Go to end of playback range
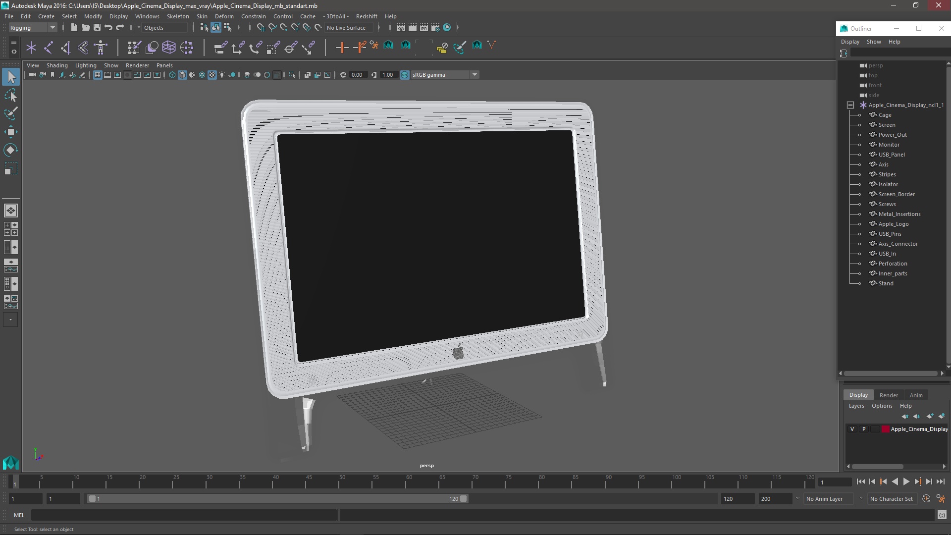Viewport: 951px width, 535px height. pos(940,481)
